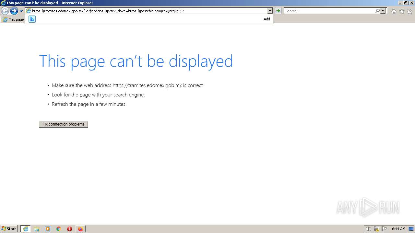This screenshot has height=233, width=415.
Task: Click the Bing search provider icon
Action: (x=32, y=19)
